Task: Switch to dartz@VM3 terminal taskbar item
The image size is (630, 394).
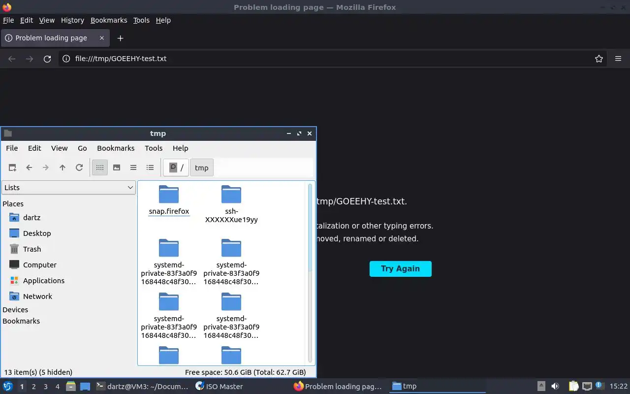Action: 142,387
